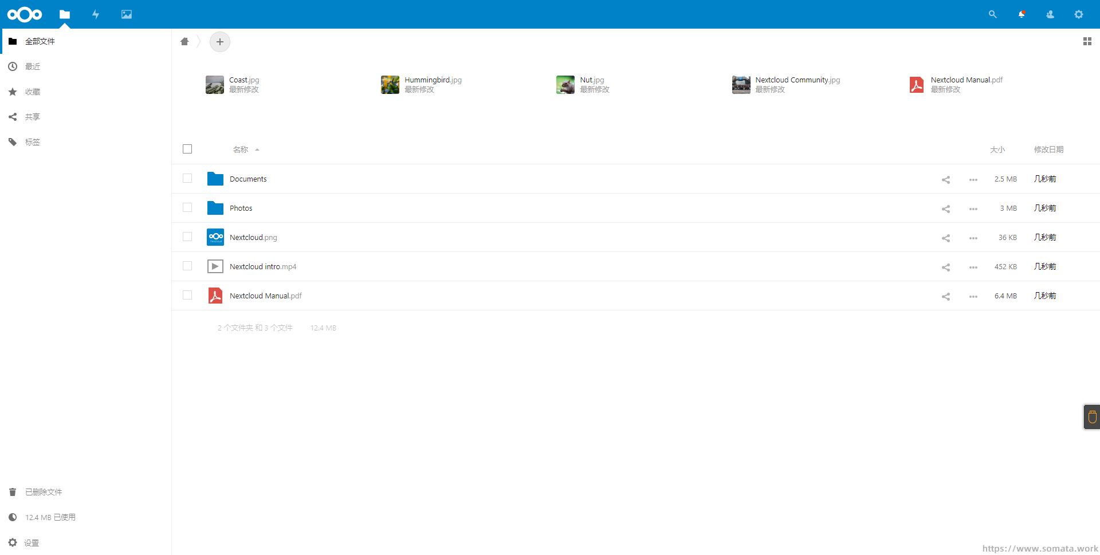Share Nextcloud Manual.pdf via share icon in list
This screenshot has height=555, width=1100.
pos(946,296)
